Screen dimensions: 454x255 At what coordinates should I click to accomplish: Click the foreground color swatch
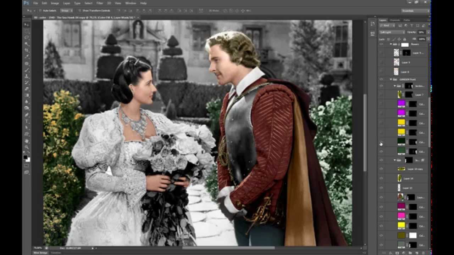[x=25, y=157]
